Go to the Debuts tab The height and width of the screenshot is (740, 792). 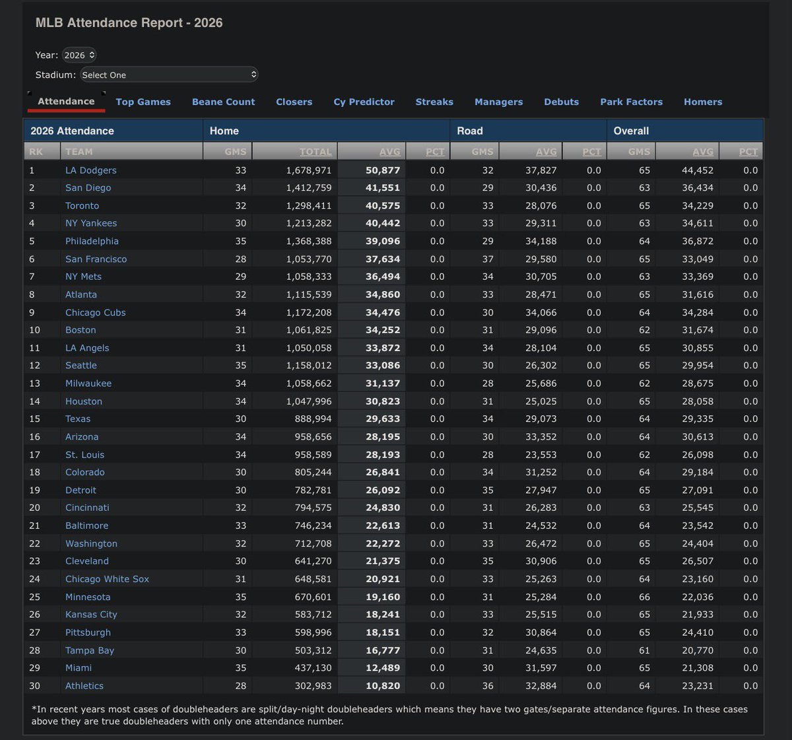561,102
